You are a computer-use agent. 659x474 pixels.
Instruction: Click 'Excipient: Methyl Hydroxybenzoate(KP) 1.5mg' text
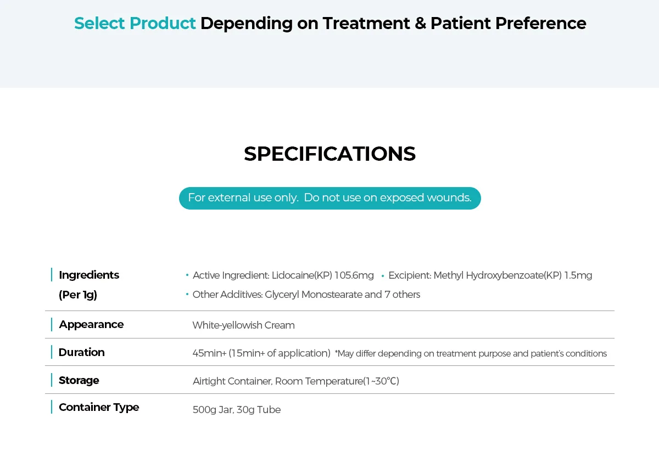(x=490, y=275)
